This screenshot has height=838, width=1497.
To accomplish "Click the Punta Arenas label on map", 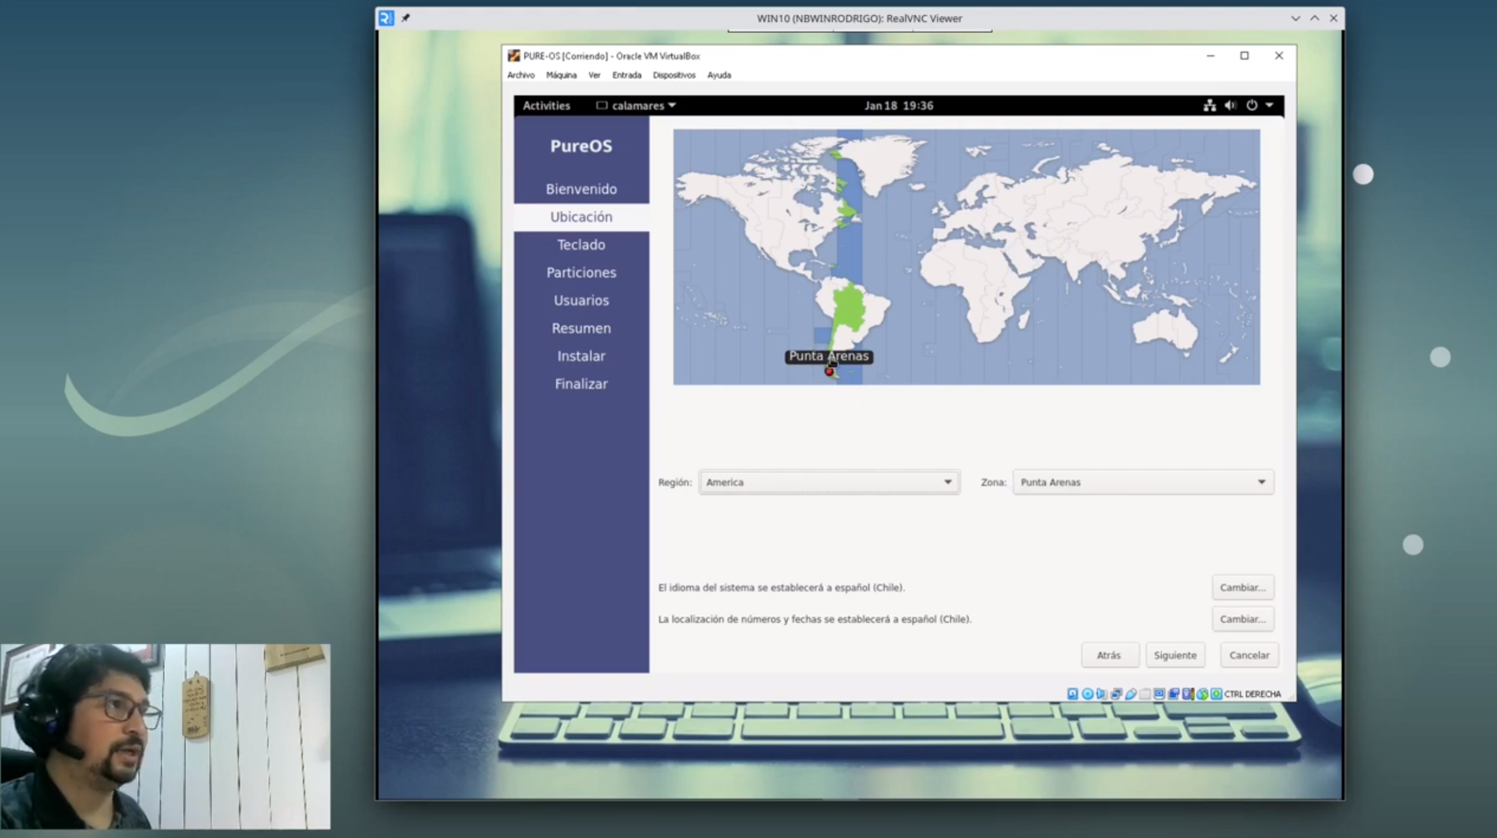I will 829,356.
